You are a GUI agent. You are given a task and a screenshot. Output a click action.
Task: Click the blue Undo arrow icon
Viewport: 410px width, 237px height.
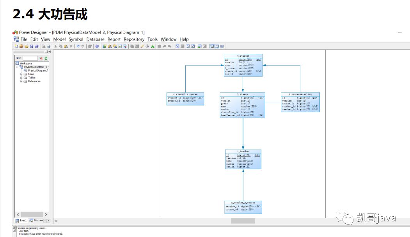point(78,46)
